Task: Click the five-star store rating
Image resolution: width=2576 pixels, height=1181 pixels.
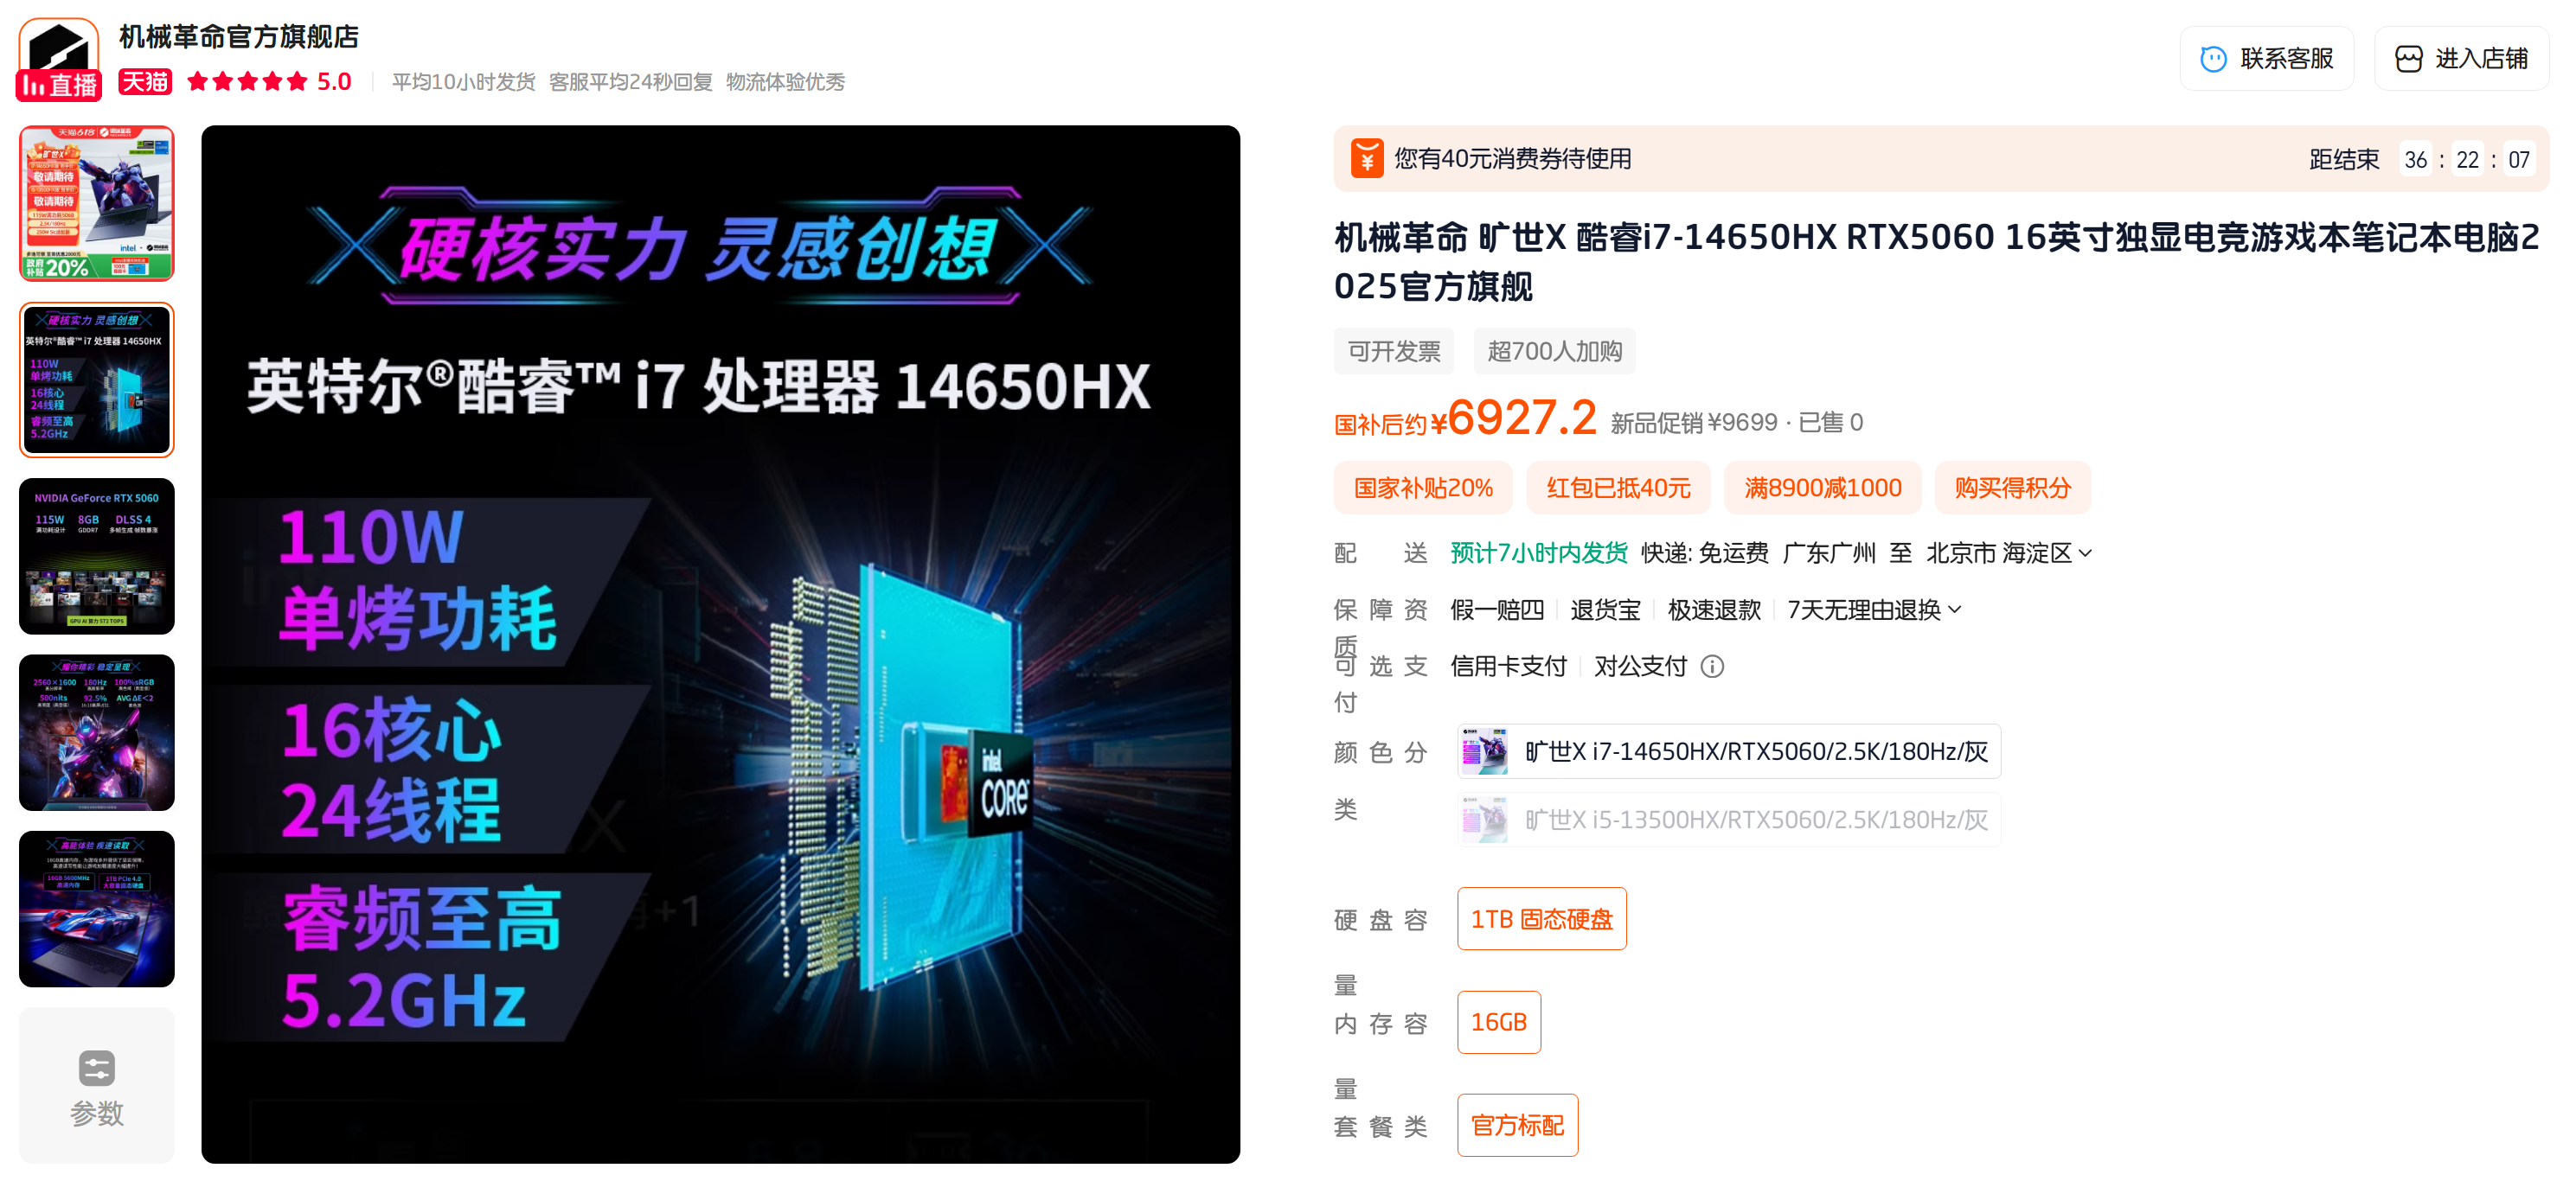Action: [246, 82]
